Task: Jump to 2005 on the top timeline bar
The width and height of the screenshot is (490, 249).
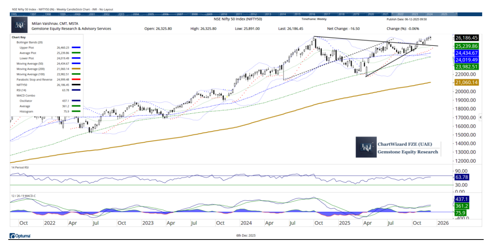Action: 151,14
